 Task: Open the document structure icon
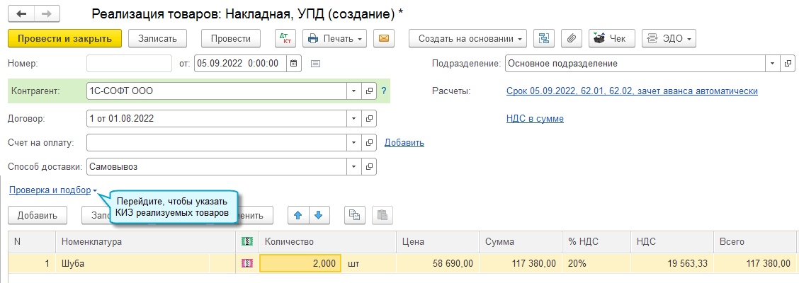(543, 38)
